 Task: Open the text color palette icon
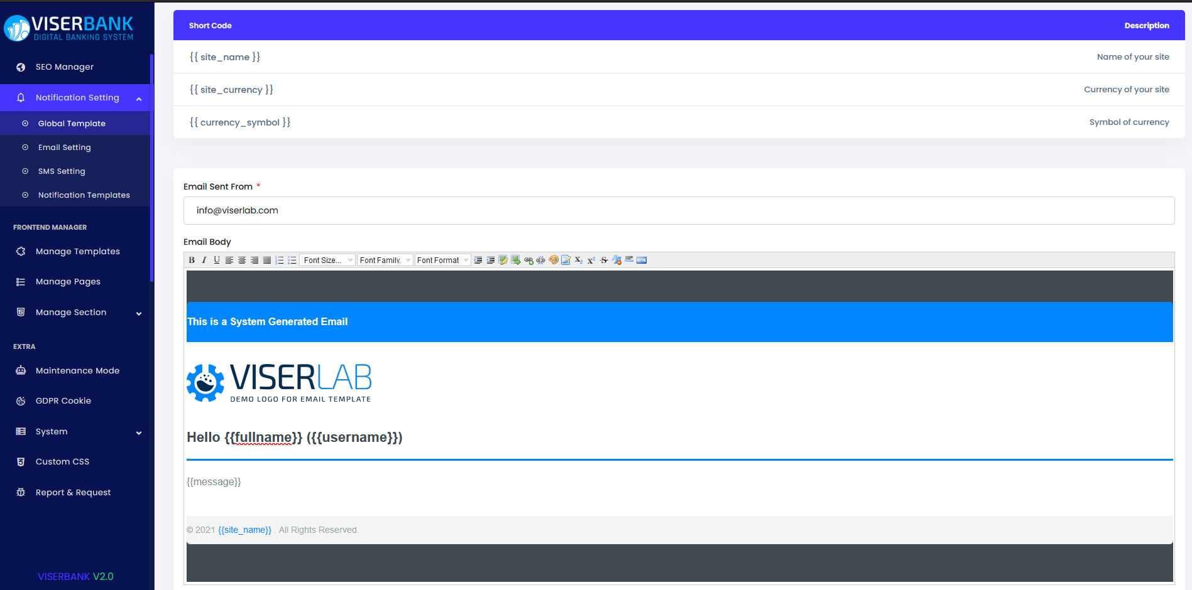tap(554, 260)
